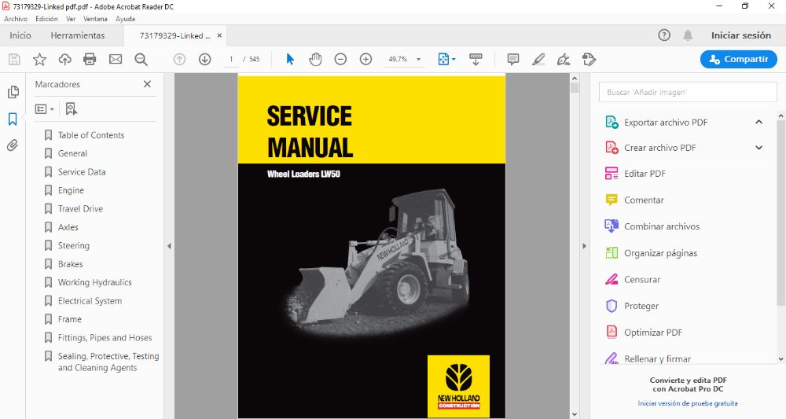Open the Edición menu
Image resolution: width=786 pixels, height=419 pixels.
[46, 19]
